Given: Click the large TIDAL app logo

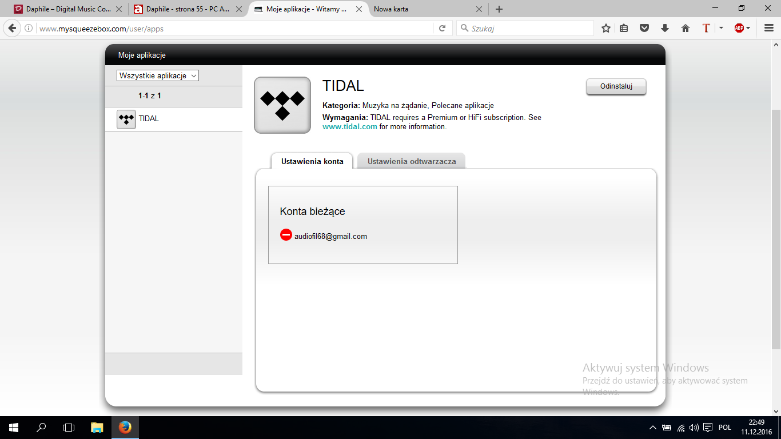Looking at the screenshot, I should click(x=282, y=105).
